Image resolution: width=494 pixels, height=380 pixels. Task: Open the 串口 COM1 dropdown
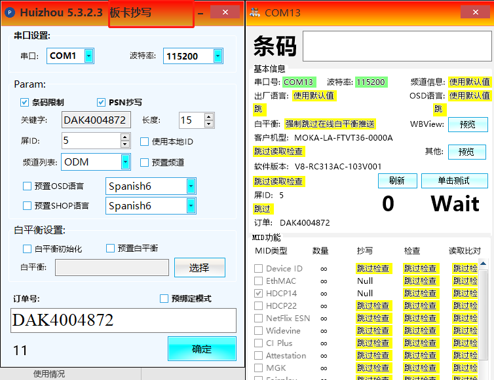coord(89,56)
